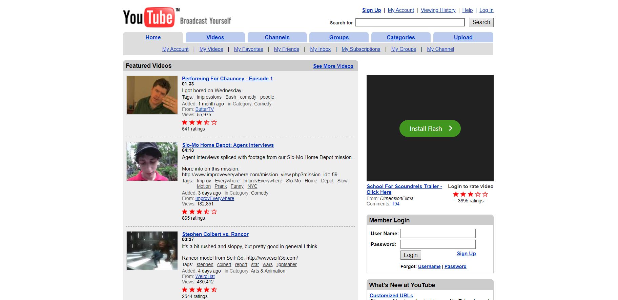Click the forgot Password link
This screenshot has height=300, width=618.
pyautogui.click(x=455, y=266)
